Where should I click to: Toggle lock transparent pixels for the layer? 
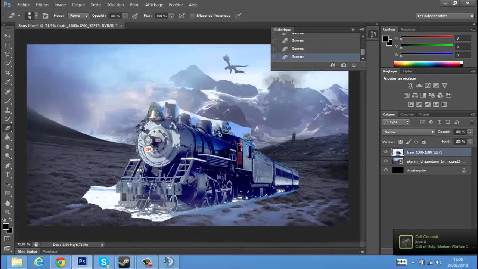point(401,142)
